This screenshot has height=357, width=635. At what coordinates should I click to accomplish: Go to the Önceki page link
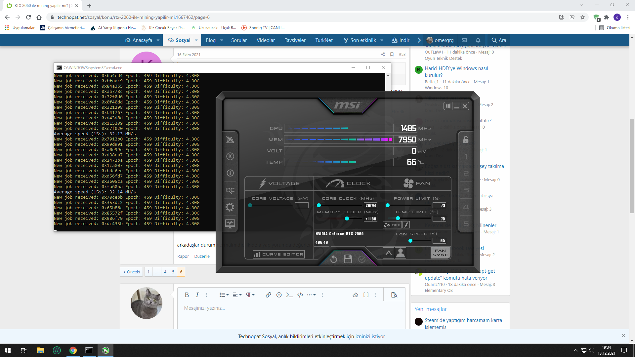pos(132,272)
